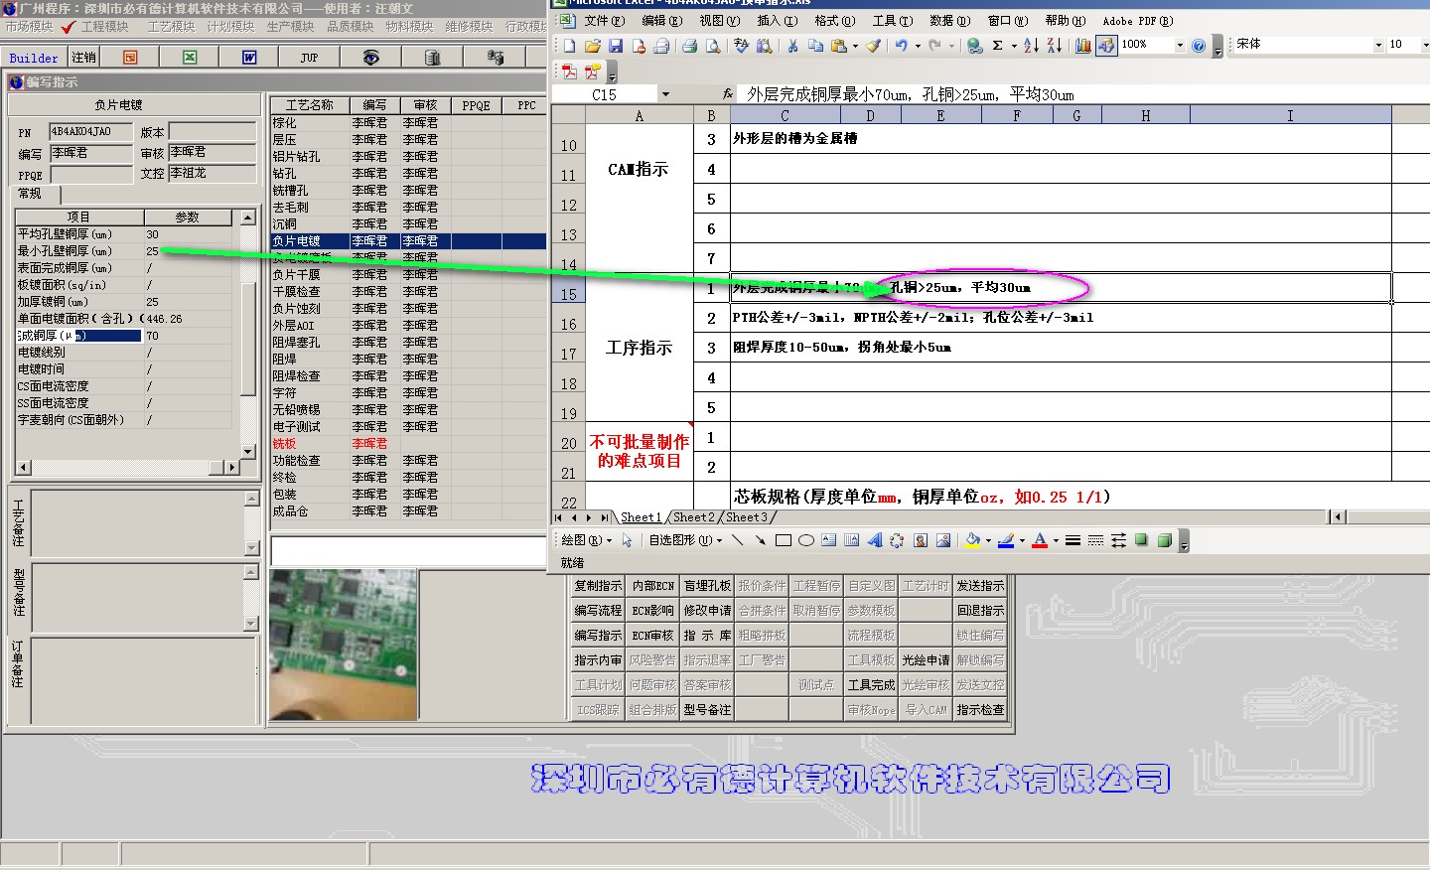Expand the 绘图 Draw menu dropdown
The height and width of the screenshot is (870, 1430).
coord(586,540)
